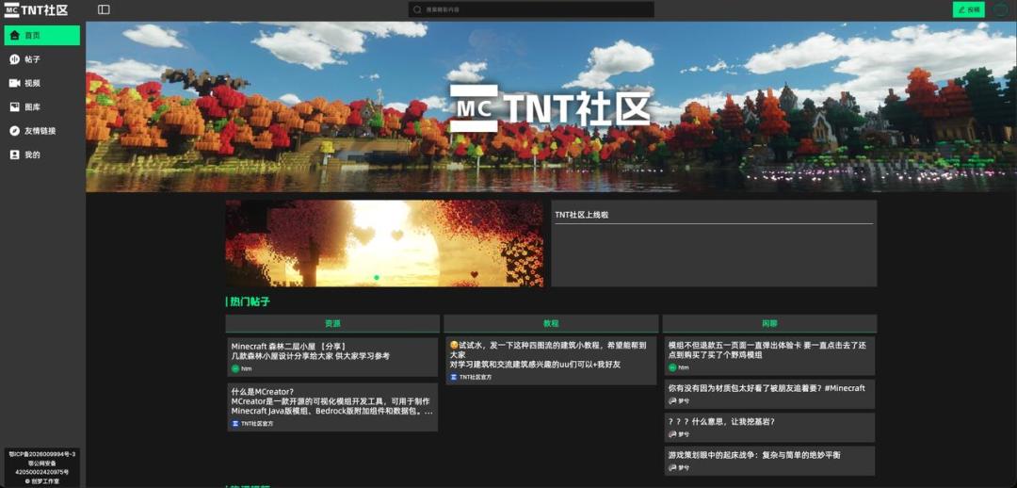Screen dimensions: 1017x488
Task: Open 帖子 in the sidebar
Action: (42, 59)
